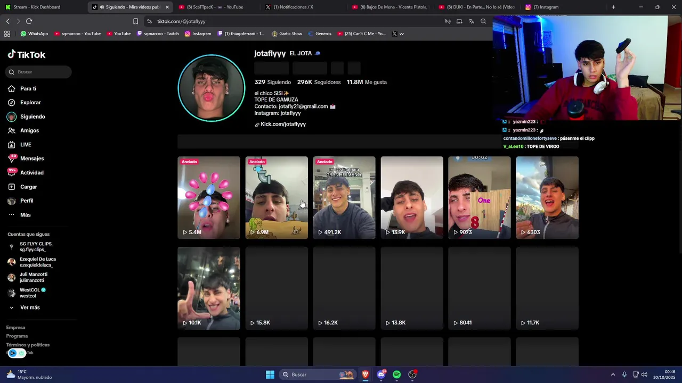Open video with 16.2K views

[x=344, y=288]
